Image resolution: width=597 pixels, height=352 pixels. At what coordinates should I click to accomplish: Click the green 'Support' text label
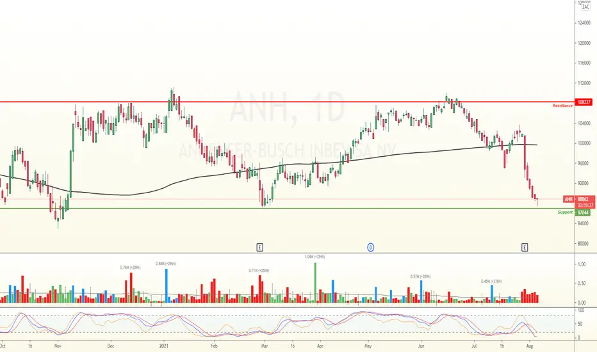pyautogui.click(x=565, y=212)
